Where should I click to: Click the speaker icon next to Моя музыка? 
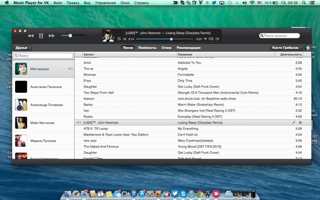point(71,69)
